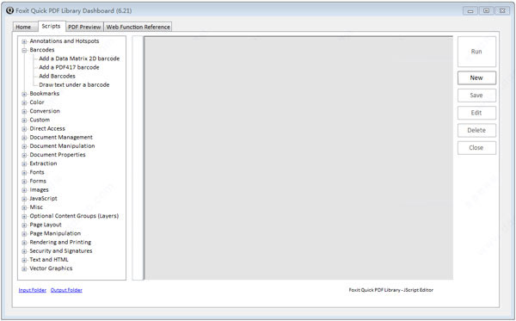Select the Conversion category label

click(x=45, y=111)
